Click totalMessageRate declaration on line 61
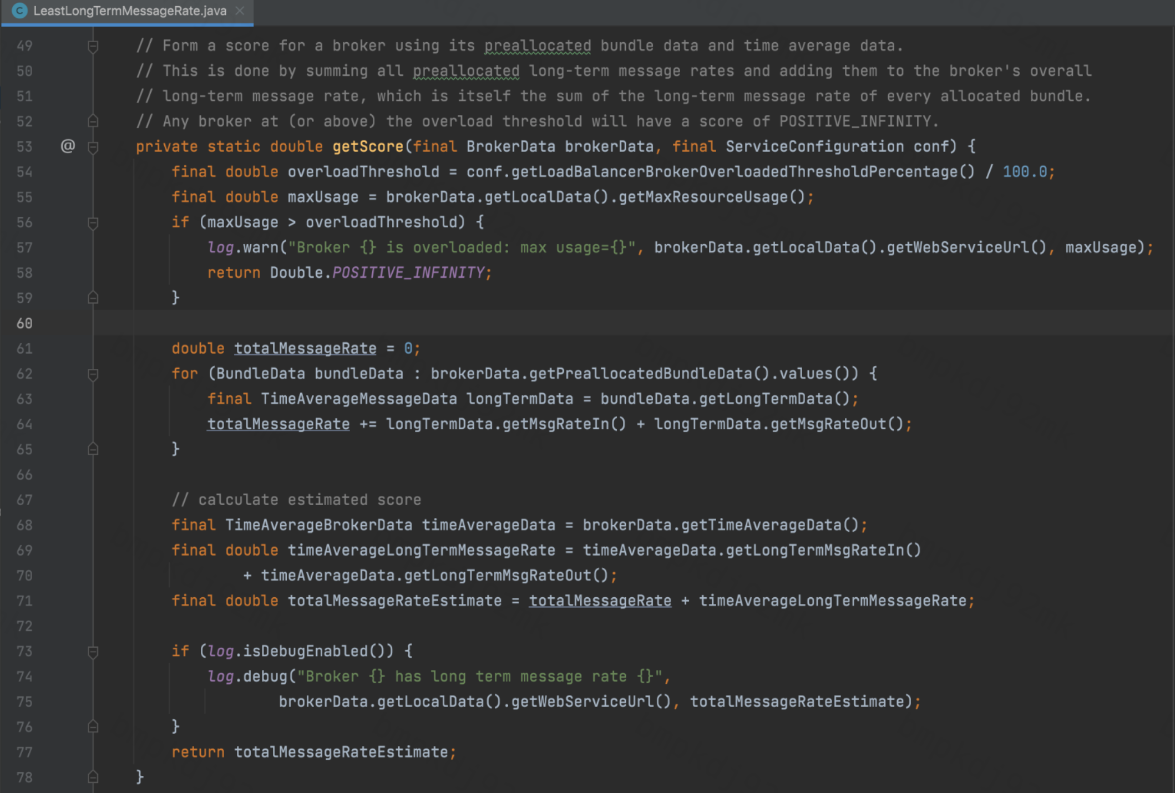This screenshot has height=793, width=1175. click(305, 348)
